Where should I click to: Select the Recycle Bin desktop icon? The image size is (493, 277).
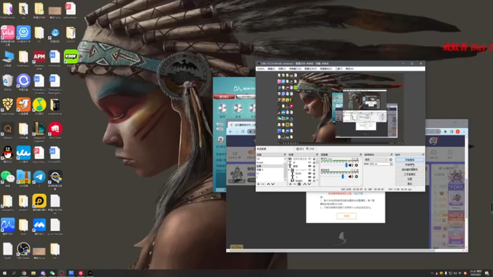point(7,82)
